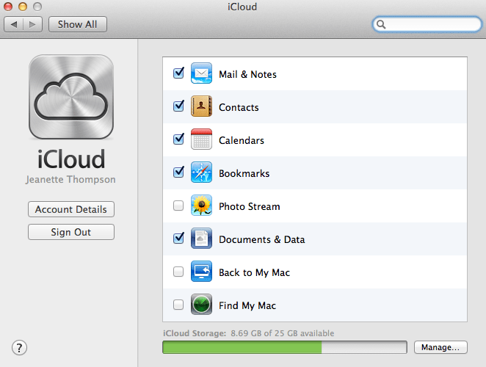Click the 8.69 GB of 25 GB available text
The width and height of the screenshot is (486, 367).
(283, 333)
